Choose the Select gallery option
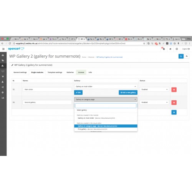The width and height of the screenshot is (192, 192). (x=106, y=110)
